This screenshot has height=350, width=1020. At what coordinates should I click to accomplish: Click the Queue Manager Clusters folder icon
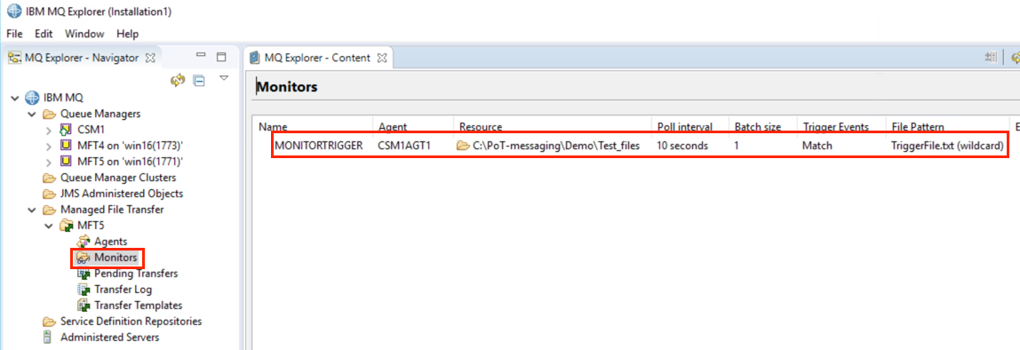point(49,178)
